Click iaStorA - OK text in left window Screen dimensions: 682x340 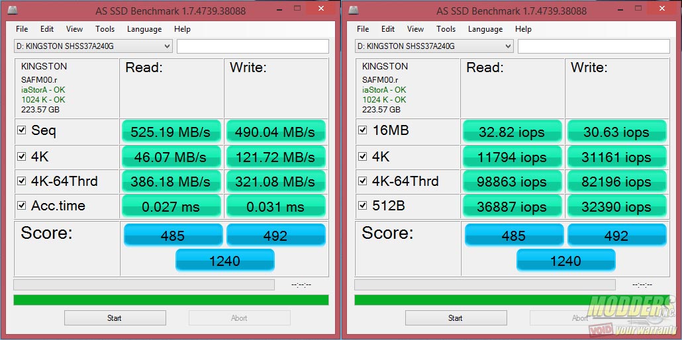coord(43,90)
